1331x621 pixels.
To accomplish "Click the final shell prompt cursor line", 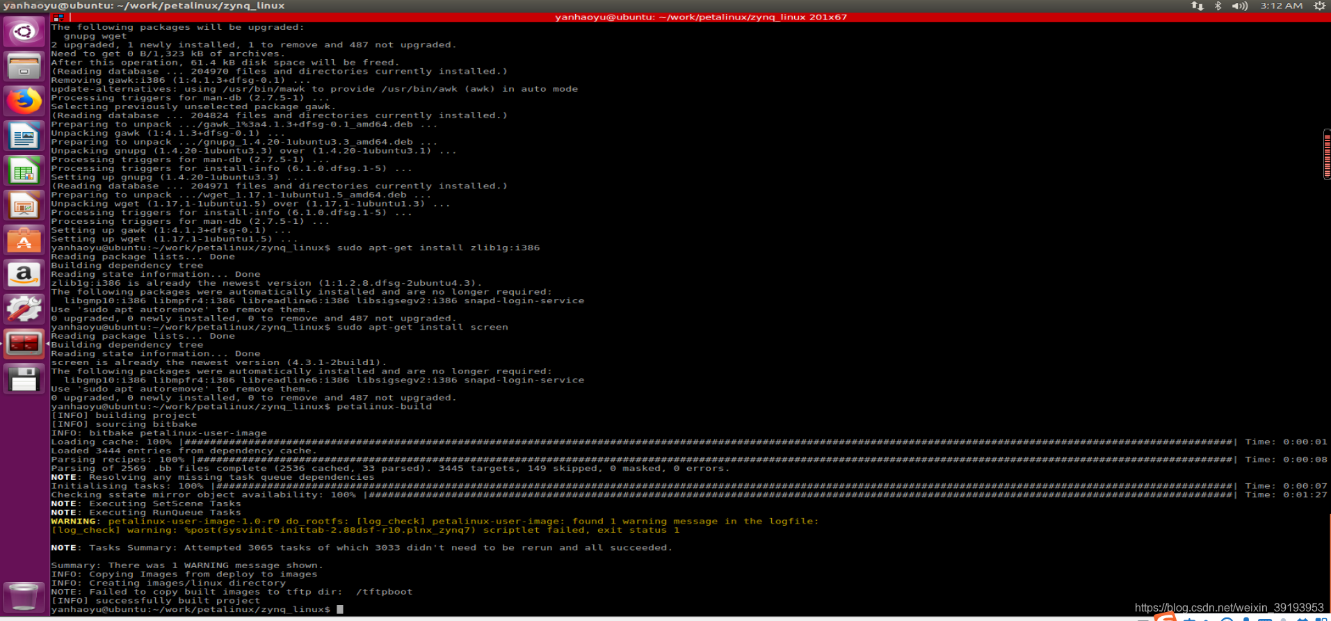I will 197,609.
